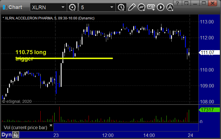Click the 110.00 price axis label
The width and height of the screenshot is (221, 139).
click(x=207, y=70)
